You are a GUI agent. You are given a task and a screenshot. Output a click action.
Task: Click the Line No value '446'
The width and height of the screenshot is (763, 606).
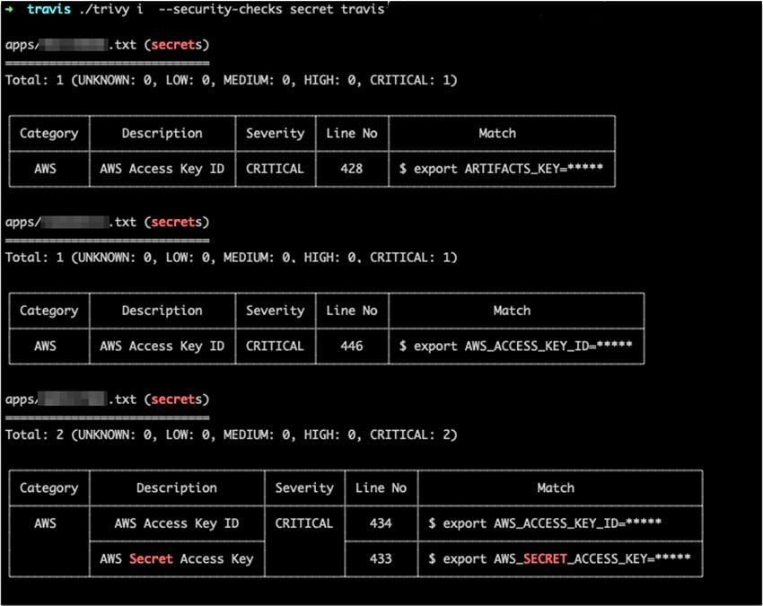click(351, 346)
